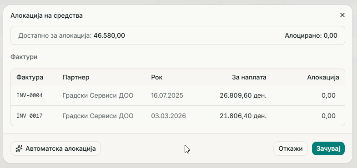The height and width of the screenshot is (168, 357).
Task: Click the Рок column header
Action: (157, 77)
